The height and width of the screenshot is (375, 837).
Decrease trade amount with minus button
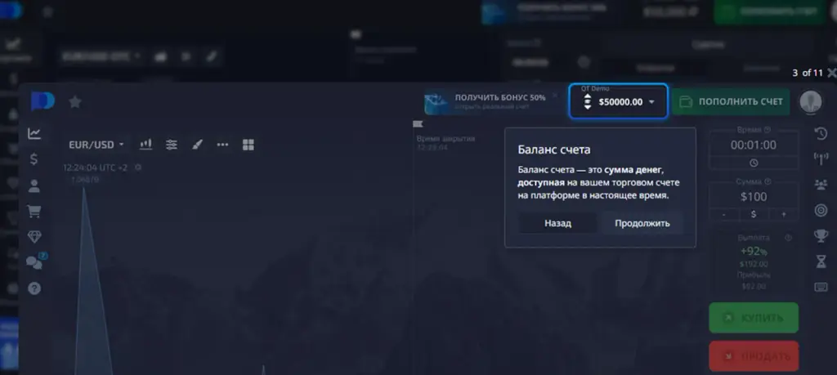[724, 214]
